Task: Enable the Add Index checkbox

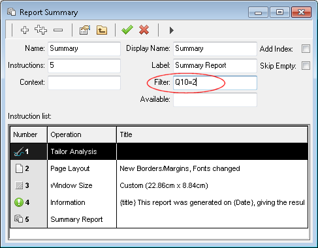Action: pyautogui.click(x=306, y=48)
